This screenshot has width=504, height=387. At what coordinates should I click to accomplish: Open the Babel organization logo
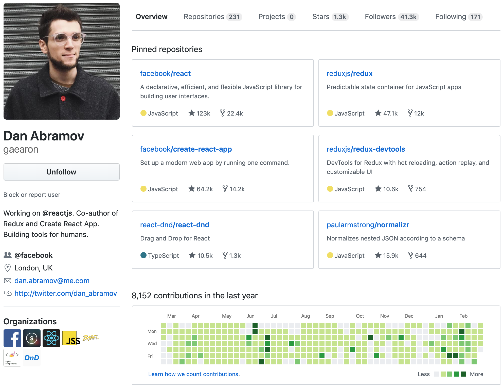[x=91, y=338]
